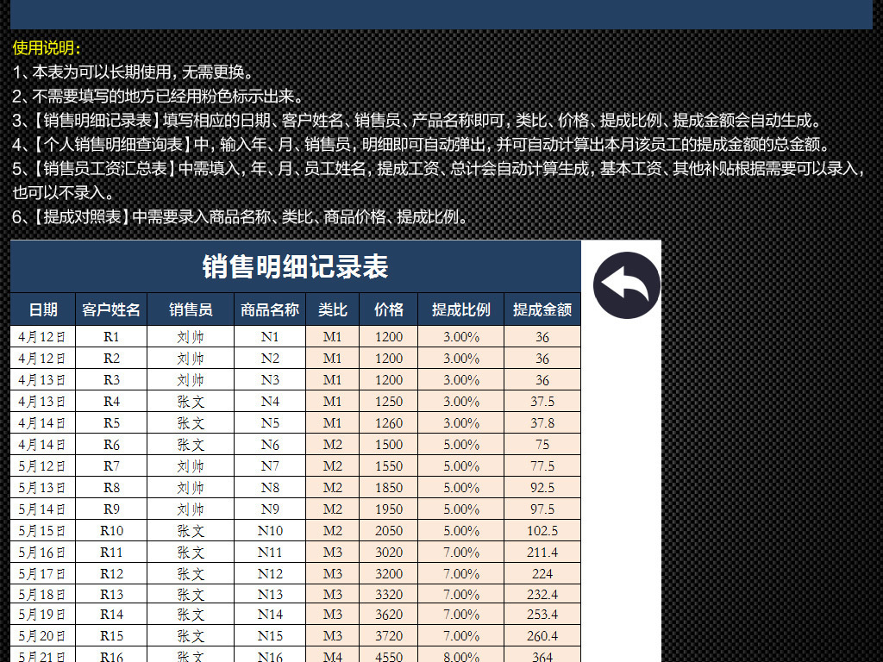Viewport: 883px width, 662px height.
Task: Select price cell 1850
Action: pyautogui.click(x=389, y=488)
